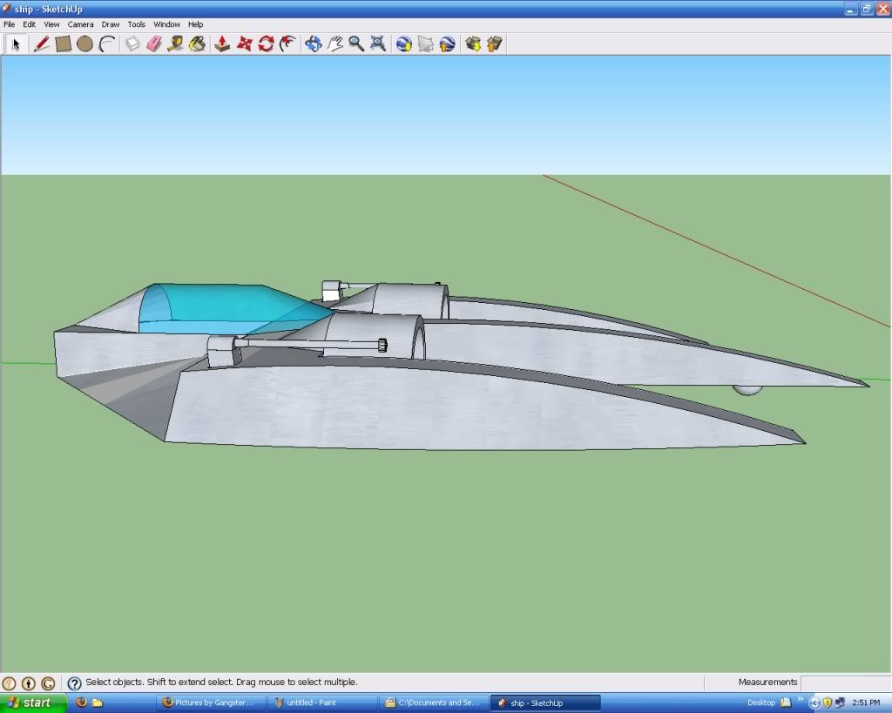Select the Push/Pull tool
The width and height of the screenshot is (892, 713).
coord(222,44)
